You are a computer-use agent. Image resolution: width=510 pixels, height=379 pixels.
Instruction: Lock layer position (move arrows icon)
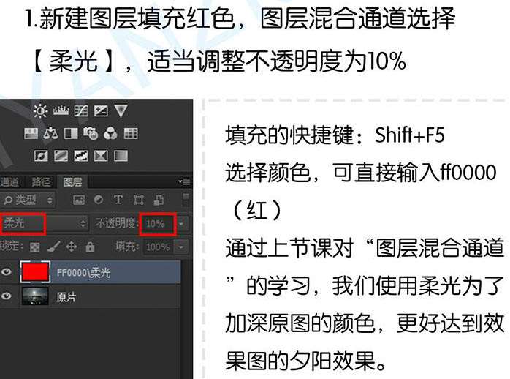pyautogui.click(x=72, y=247)
